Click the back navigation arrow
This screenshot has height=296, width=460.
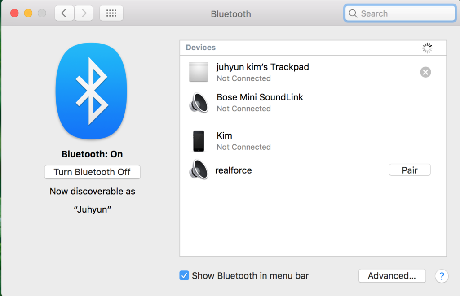click(64, 13)
